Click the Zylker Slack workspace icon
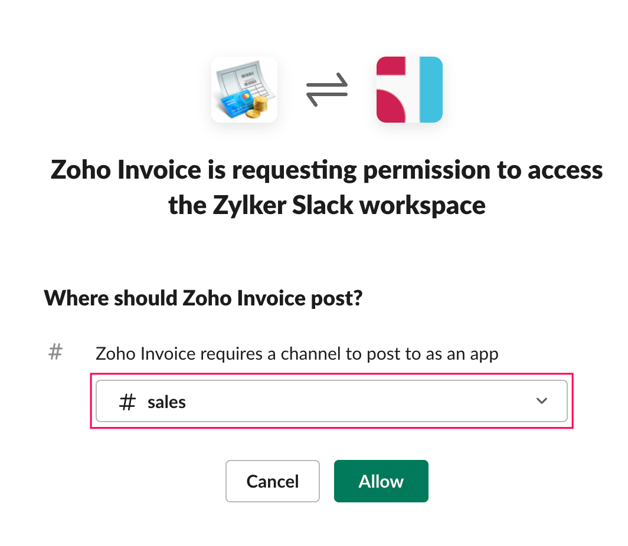Image resolution: width=628 pixels, height=546 pixels. coord(409,90)
